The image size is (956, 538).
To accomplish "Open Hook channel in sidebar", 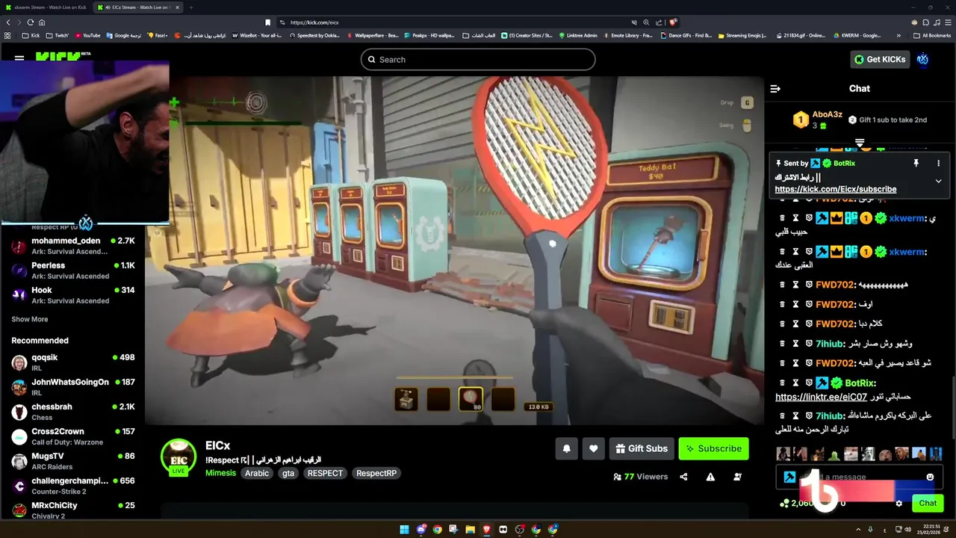I will tap(72, 295).
